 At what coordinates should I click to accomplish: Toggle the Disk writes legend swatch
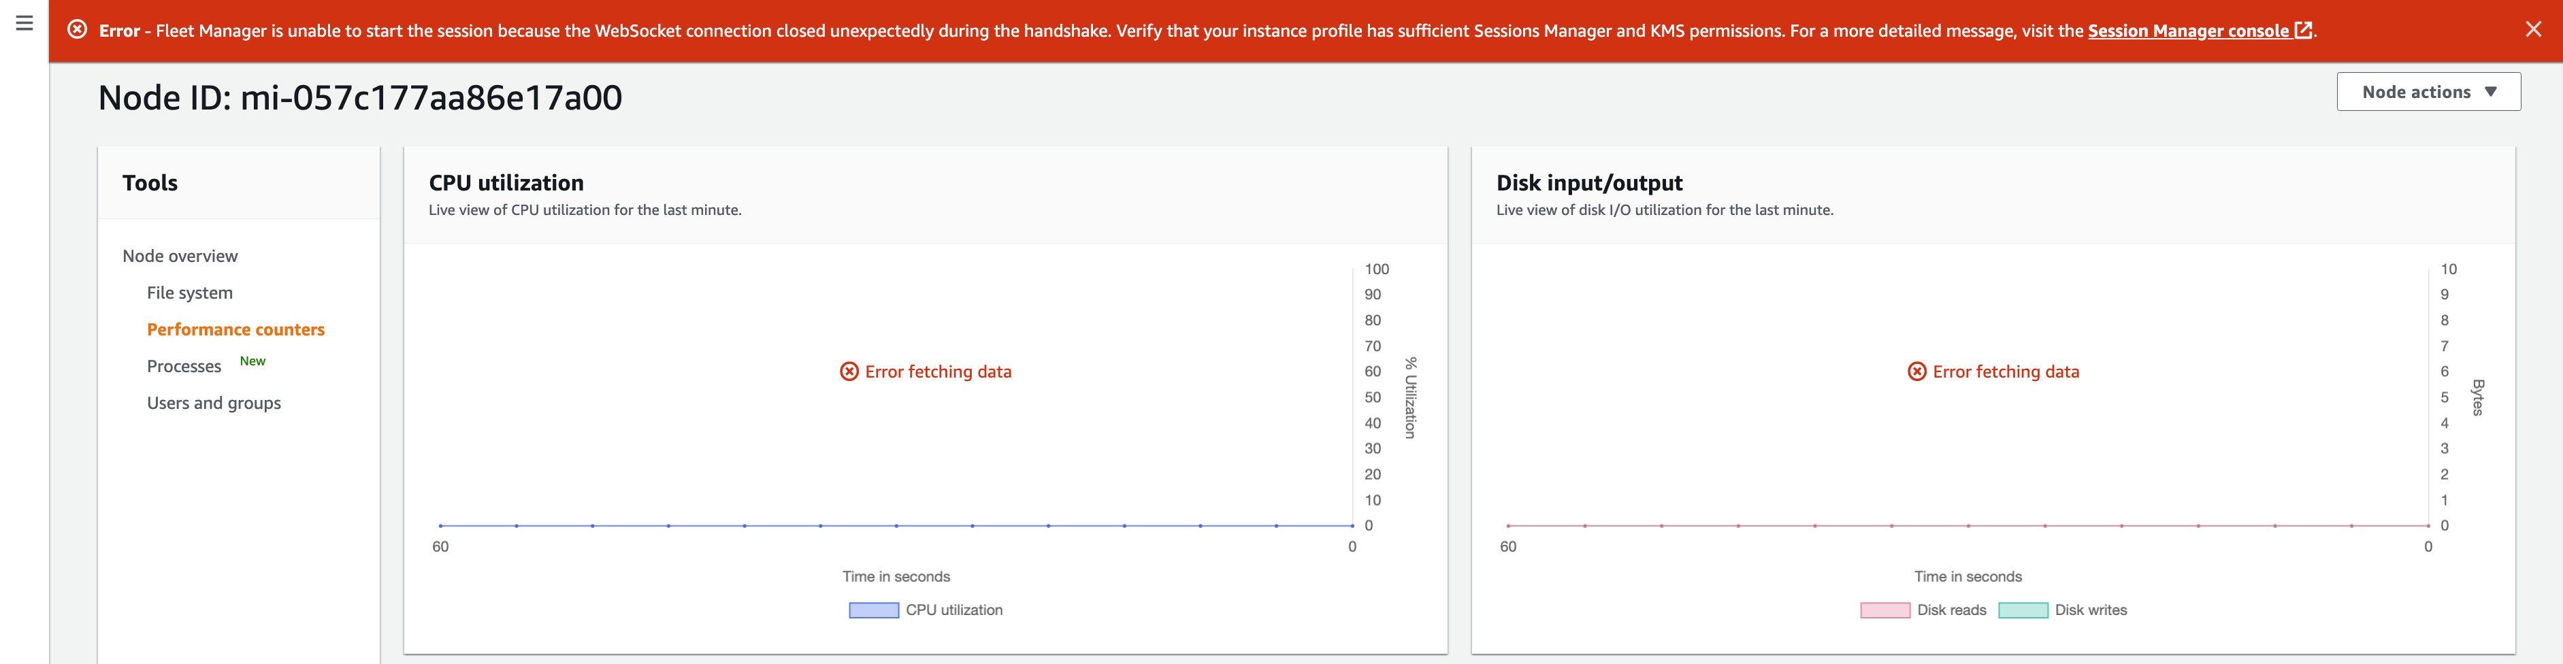point(2023,610)
